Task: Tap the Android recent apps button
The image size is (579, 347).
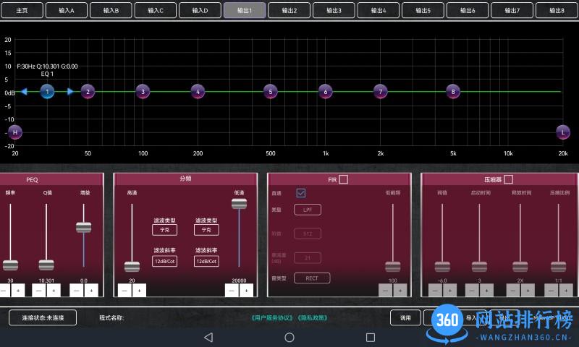Action: pyautogui.click(x=371, y=337)
